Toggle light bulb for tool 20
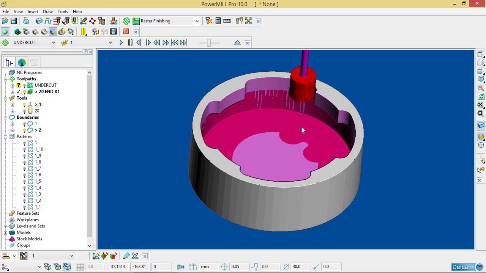The image size is (486, 273). [25, 111]
